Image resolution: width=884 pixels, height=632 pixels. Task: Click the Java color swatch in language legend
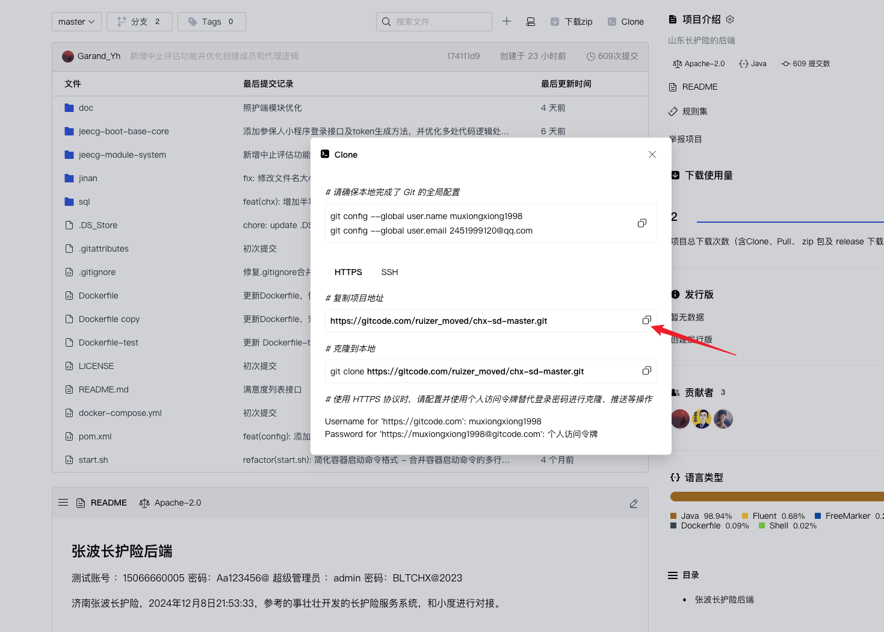point(673,515)
